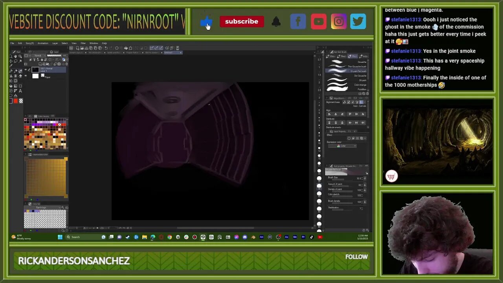Toggle lock layer icon in Layer panel

click(42, 59)
